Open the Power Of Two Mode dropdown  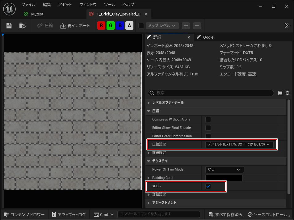click(224, 169)
